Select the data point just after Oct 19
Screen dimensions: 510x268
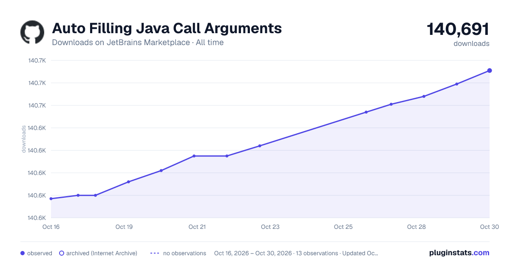pos(128,182)
